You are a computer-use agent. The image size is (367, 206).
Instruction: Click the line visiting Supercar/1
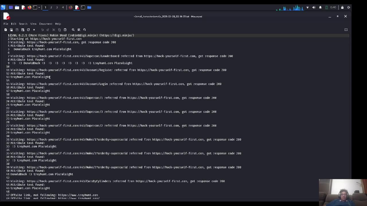114,98
